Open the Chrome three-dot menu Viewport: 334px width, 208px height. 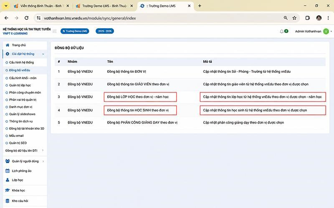(x=328, y=18)
